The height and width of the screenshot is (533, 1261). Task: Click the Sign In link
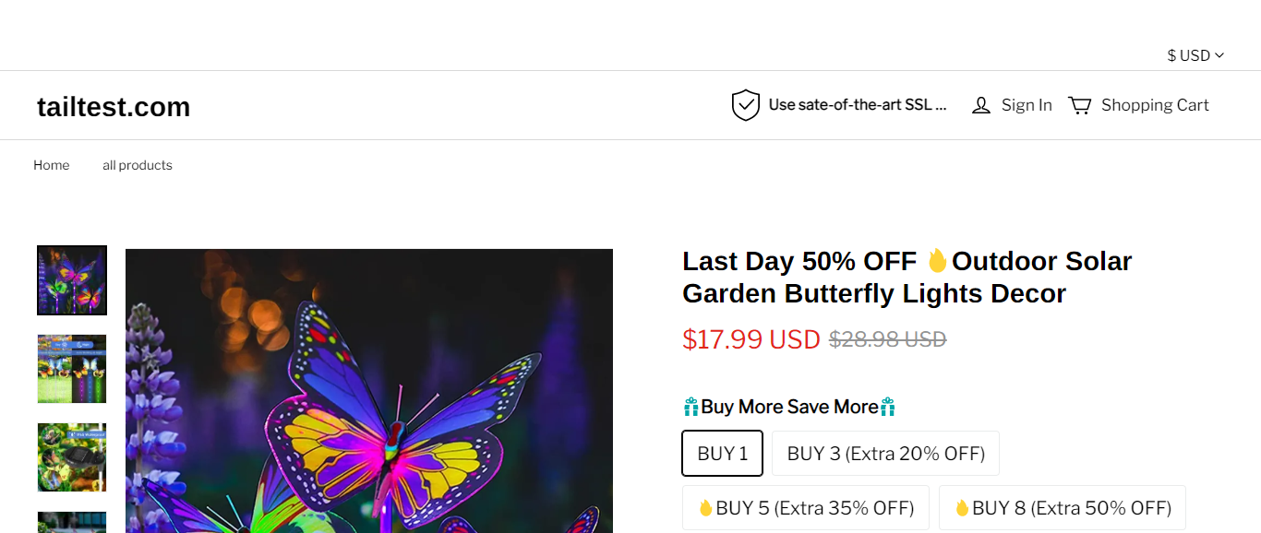pyautogui.click(x=1026, y=105)
